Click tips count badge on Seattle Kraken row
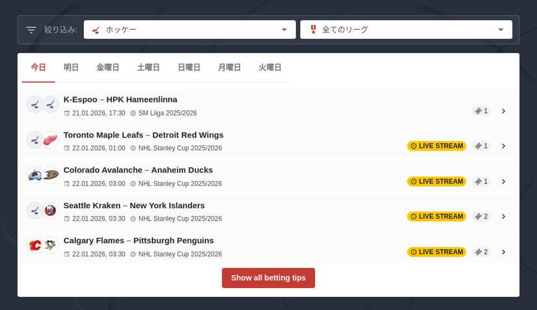 481,217
